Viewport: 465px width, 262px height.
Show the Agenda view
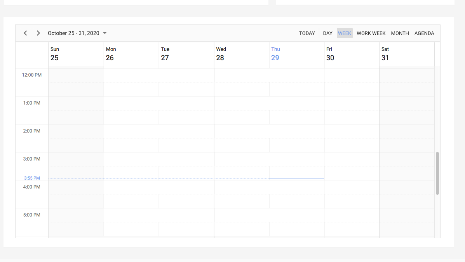(424, 33)
